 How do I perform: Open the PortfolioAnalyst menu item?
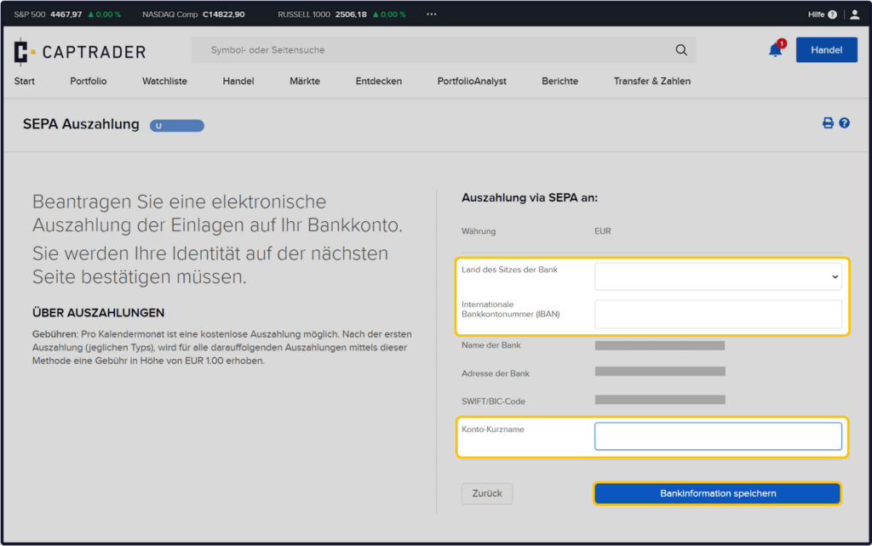pos(472,81)
